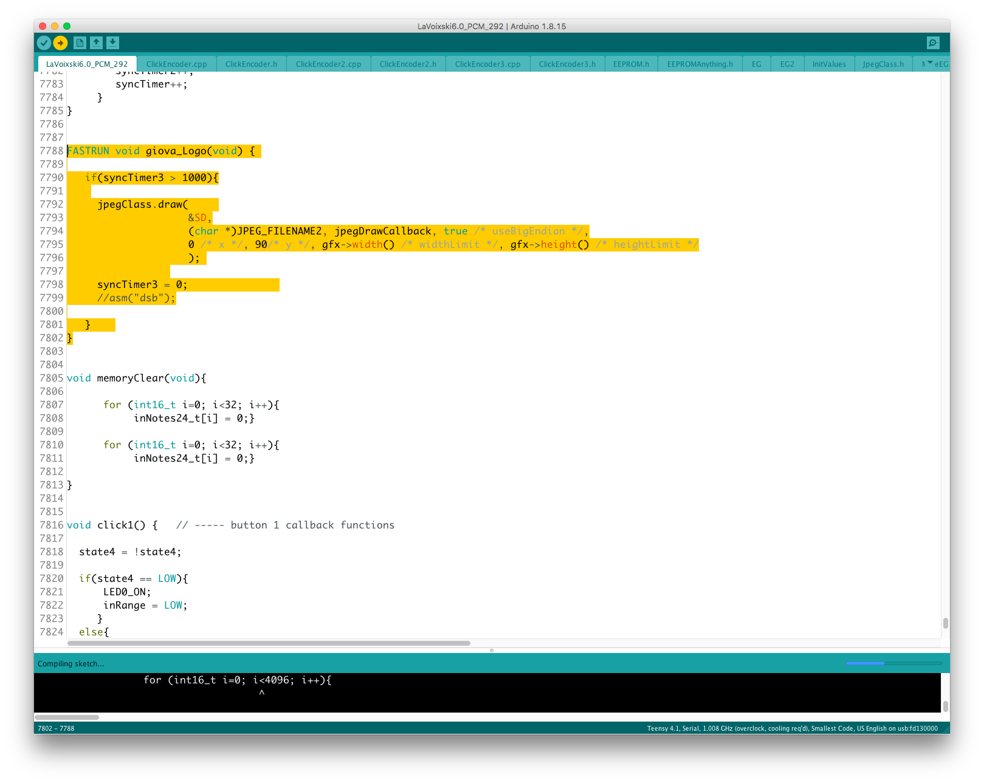Image resolution: width=984 pixels, height=783 pixels.
Task: Click 'gfx->height()' in line 7795
Action: click(x=549, y=244)
